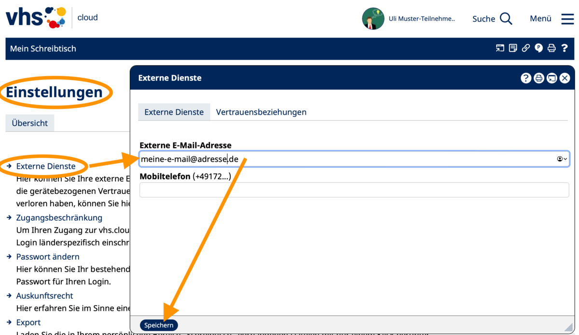This screenshot has width=579, height=335.
Task: Select the Übersicht tab
Action: point(30,123)
